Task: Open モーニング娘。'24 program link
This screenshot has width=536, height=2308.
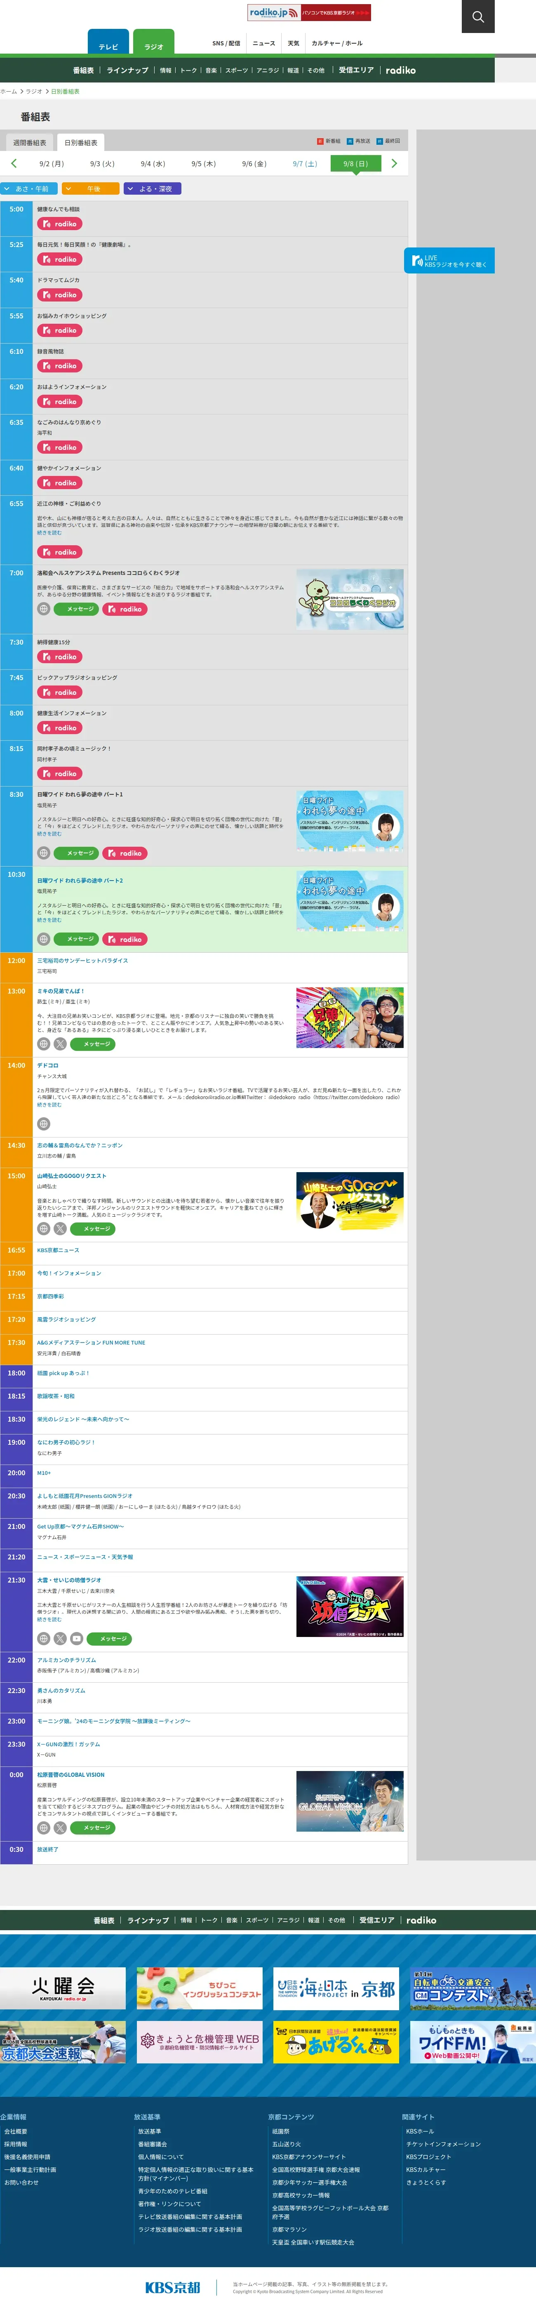Action: (114, 1721)
